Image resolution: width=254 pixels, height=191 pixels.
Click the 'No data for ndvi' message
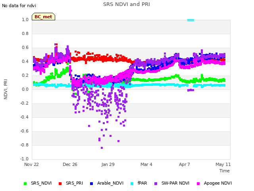pos(19,6)
